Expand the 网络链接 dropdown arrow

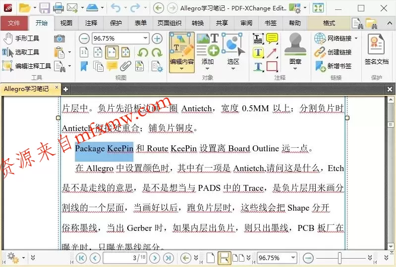coord(356,38)
